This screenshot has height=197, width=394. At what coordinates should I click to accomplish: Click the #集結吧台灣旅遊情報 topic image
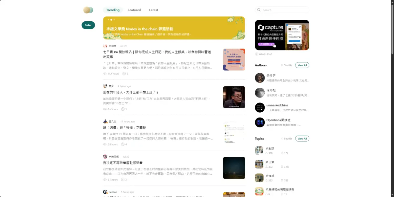click(259, 191)
